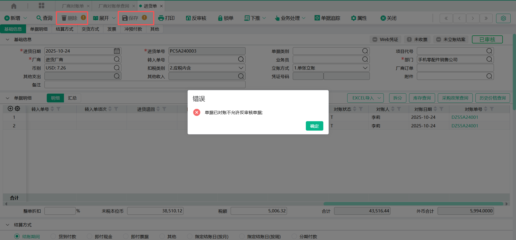Select the 结账期间 radio option
516x240 pixels.
pyautogui.click(x=17, y=236)
